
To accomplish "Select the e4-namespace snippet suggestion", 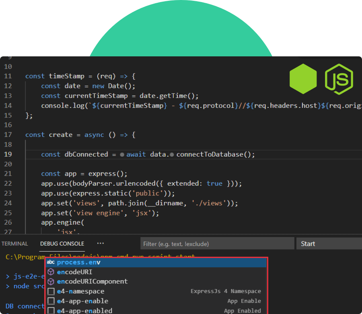I will tap(156, 291).
